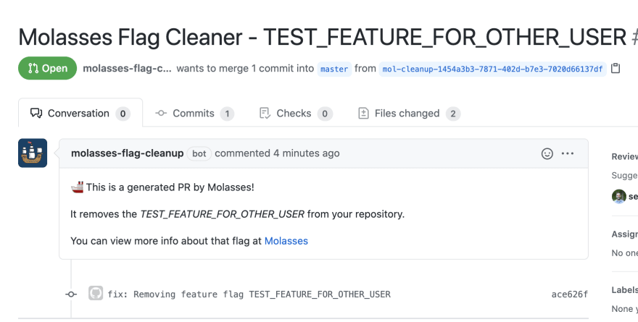
Task: Switch to the Commits tab
Action: click(194, 114)
